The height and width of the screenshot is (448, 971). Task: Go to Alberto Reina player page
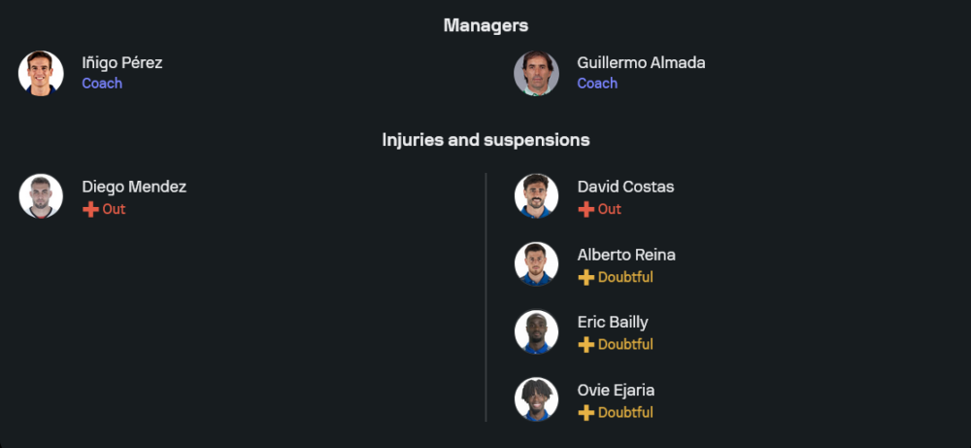click(626, 255)
